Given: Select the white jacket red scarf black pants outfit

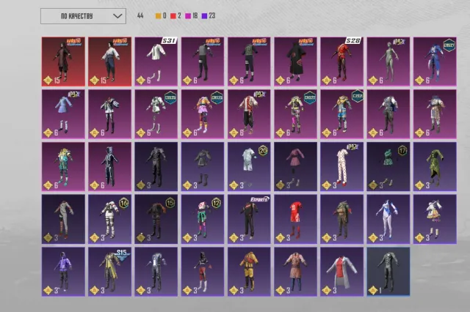Looking at the screenshot, I should 249,114.
